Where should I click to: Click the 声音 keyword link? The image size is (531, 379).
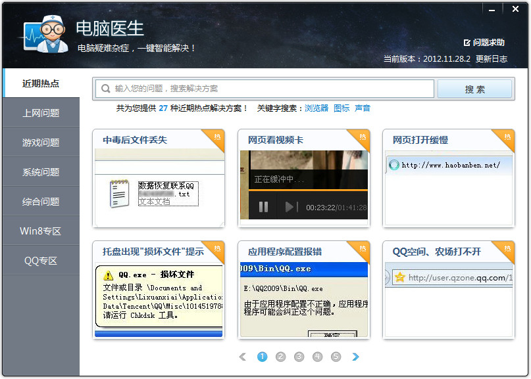[363, 108]
